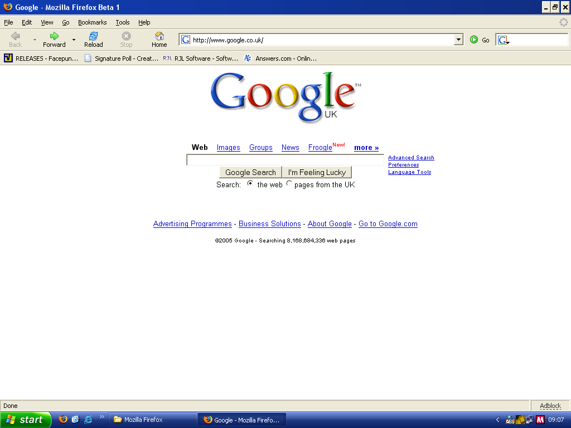Image resolution: width=571 pixels, height=428 pixels.
Task: Open the About Google link
Action: pyautogui.click(x=330, y=224)
